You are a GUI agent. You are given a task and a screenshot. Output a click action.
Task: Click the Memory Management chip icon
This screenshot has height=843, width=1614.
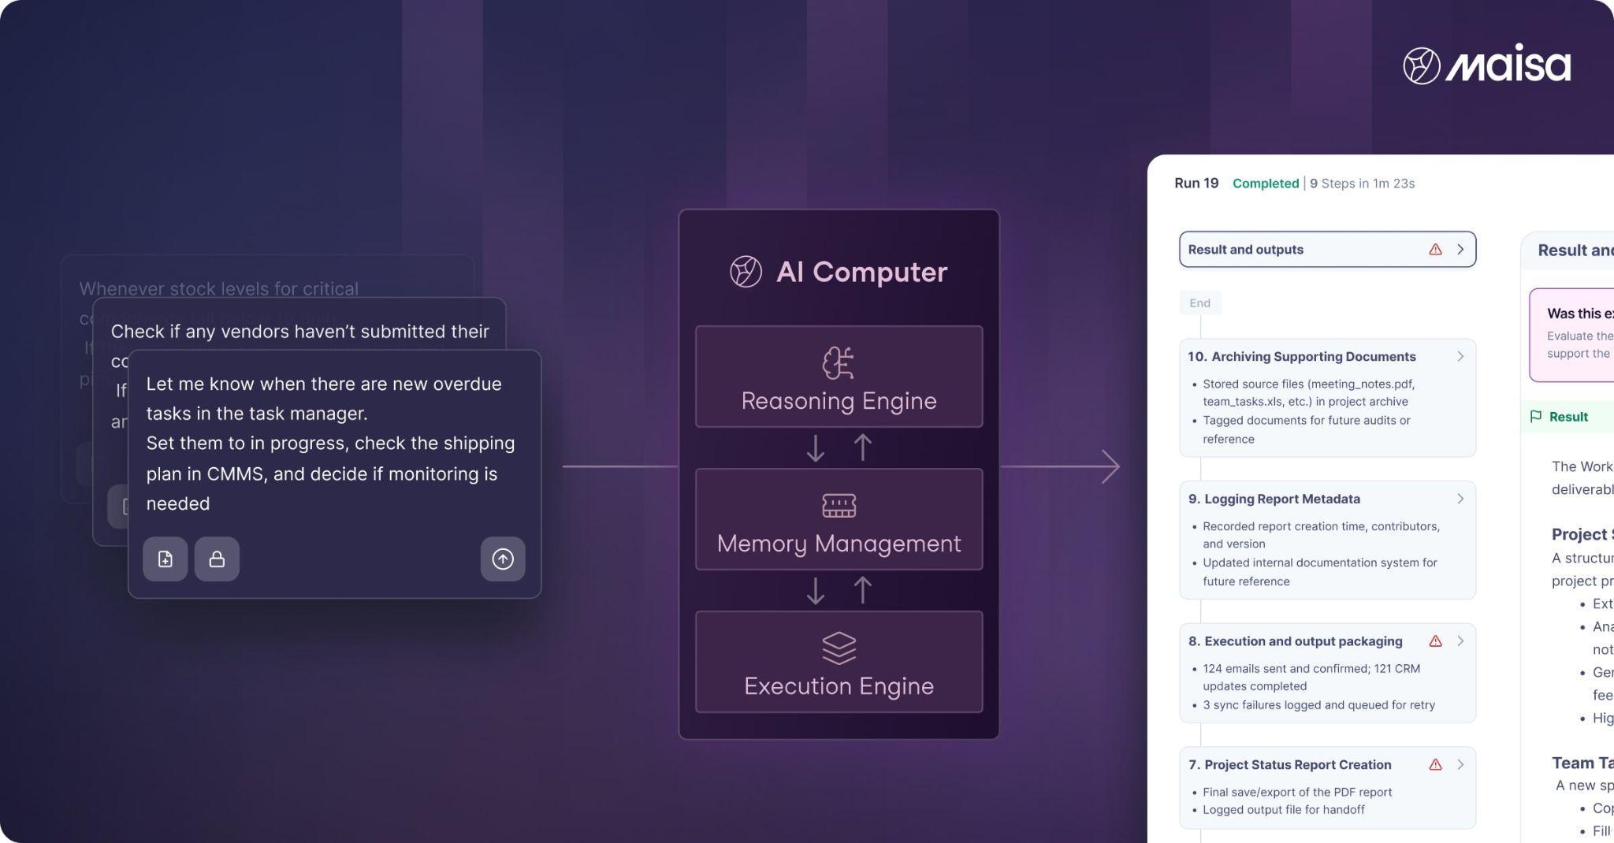839,506
